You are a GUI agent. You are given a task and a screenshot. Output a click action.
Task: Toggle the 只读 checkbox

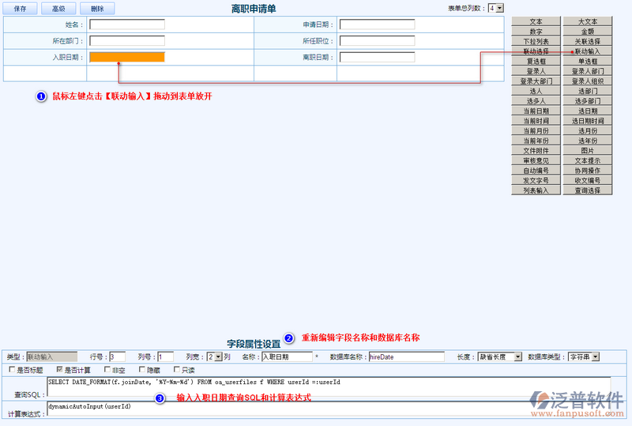tap(176, 370)
